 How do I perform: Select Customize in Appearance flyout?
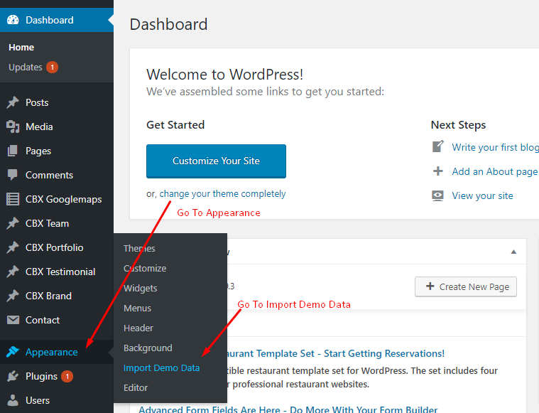[x=145, y=268]
